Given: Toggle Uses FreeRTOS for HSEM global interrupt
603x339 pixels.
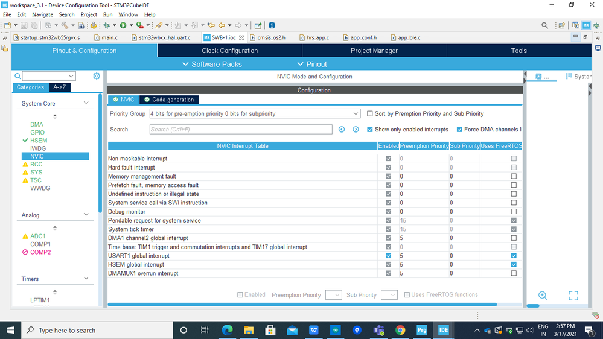Looking at the screenshot, I should coord(514,264).
